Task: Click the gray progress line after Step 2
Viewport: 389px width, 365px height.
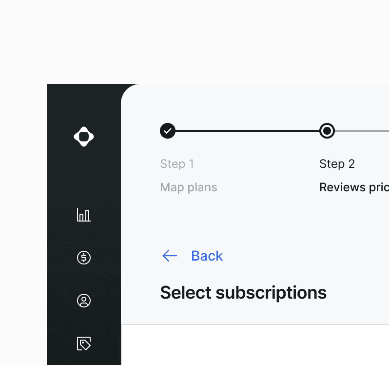Action: (362, 131)
